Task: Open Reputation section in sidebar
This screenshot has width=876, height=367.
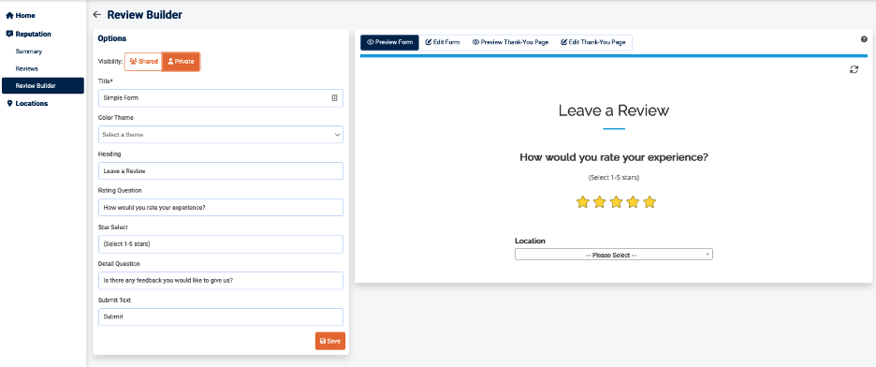Action: (28, 34)
